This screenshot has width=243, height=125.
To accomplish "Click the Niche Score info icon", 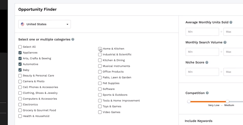I will (x=207, y=62).
